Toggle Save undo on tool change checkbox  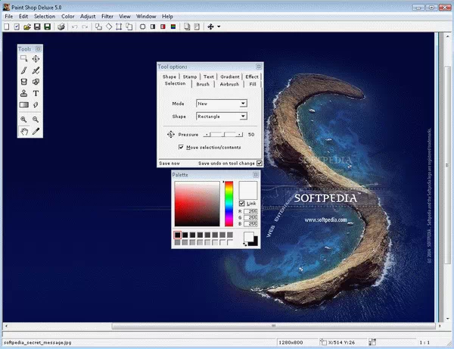point(259,163)
